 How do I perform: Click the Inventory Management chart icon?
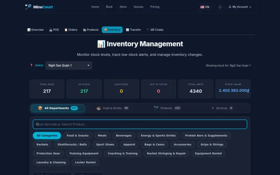pyautogui.click(x=101, y=44)
